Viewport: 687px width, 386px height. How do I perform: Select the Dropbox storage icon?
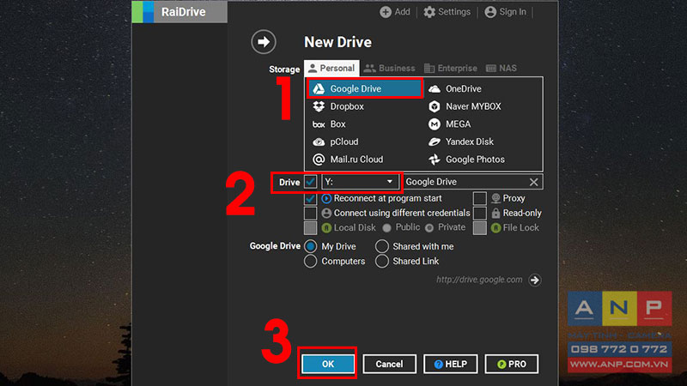(319, 106)
